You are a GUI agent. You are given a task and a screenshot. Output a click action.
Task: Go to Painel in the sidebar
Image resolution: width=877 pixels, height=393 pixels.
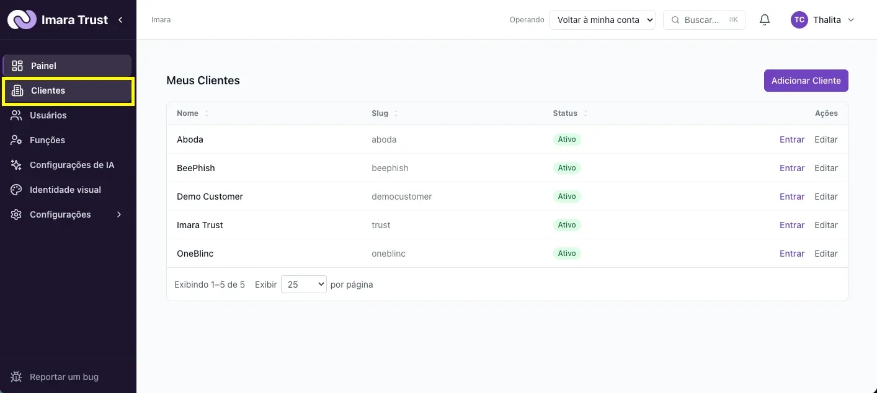(x=67, y=66)
